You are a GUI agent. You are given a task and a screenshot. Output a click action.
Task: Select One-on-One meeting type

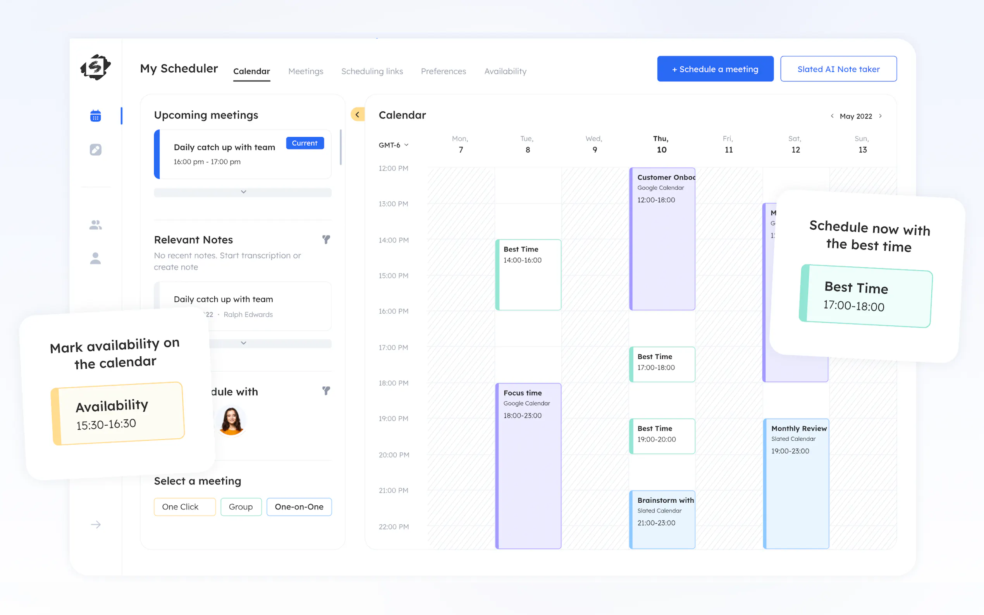299,507
